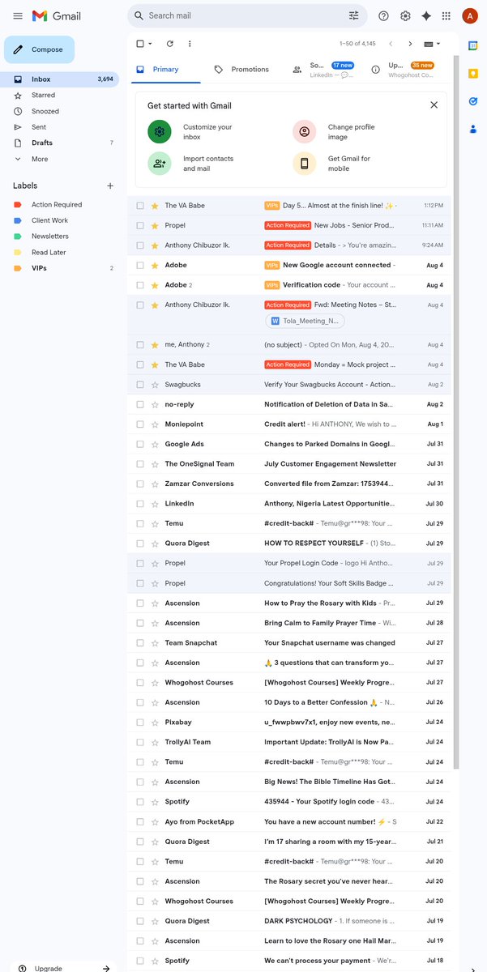Click Get Gmail for mobile icon
Screen dimensions: 487x972
pyautogui.click(x=305, y=163)
